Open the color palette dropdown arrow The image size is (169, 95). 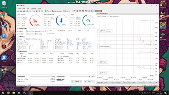click(103, 11)
